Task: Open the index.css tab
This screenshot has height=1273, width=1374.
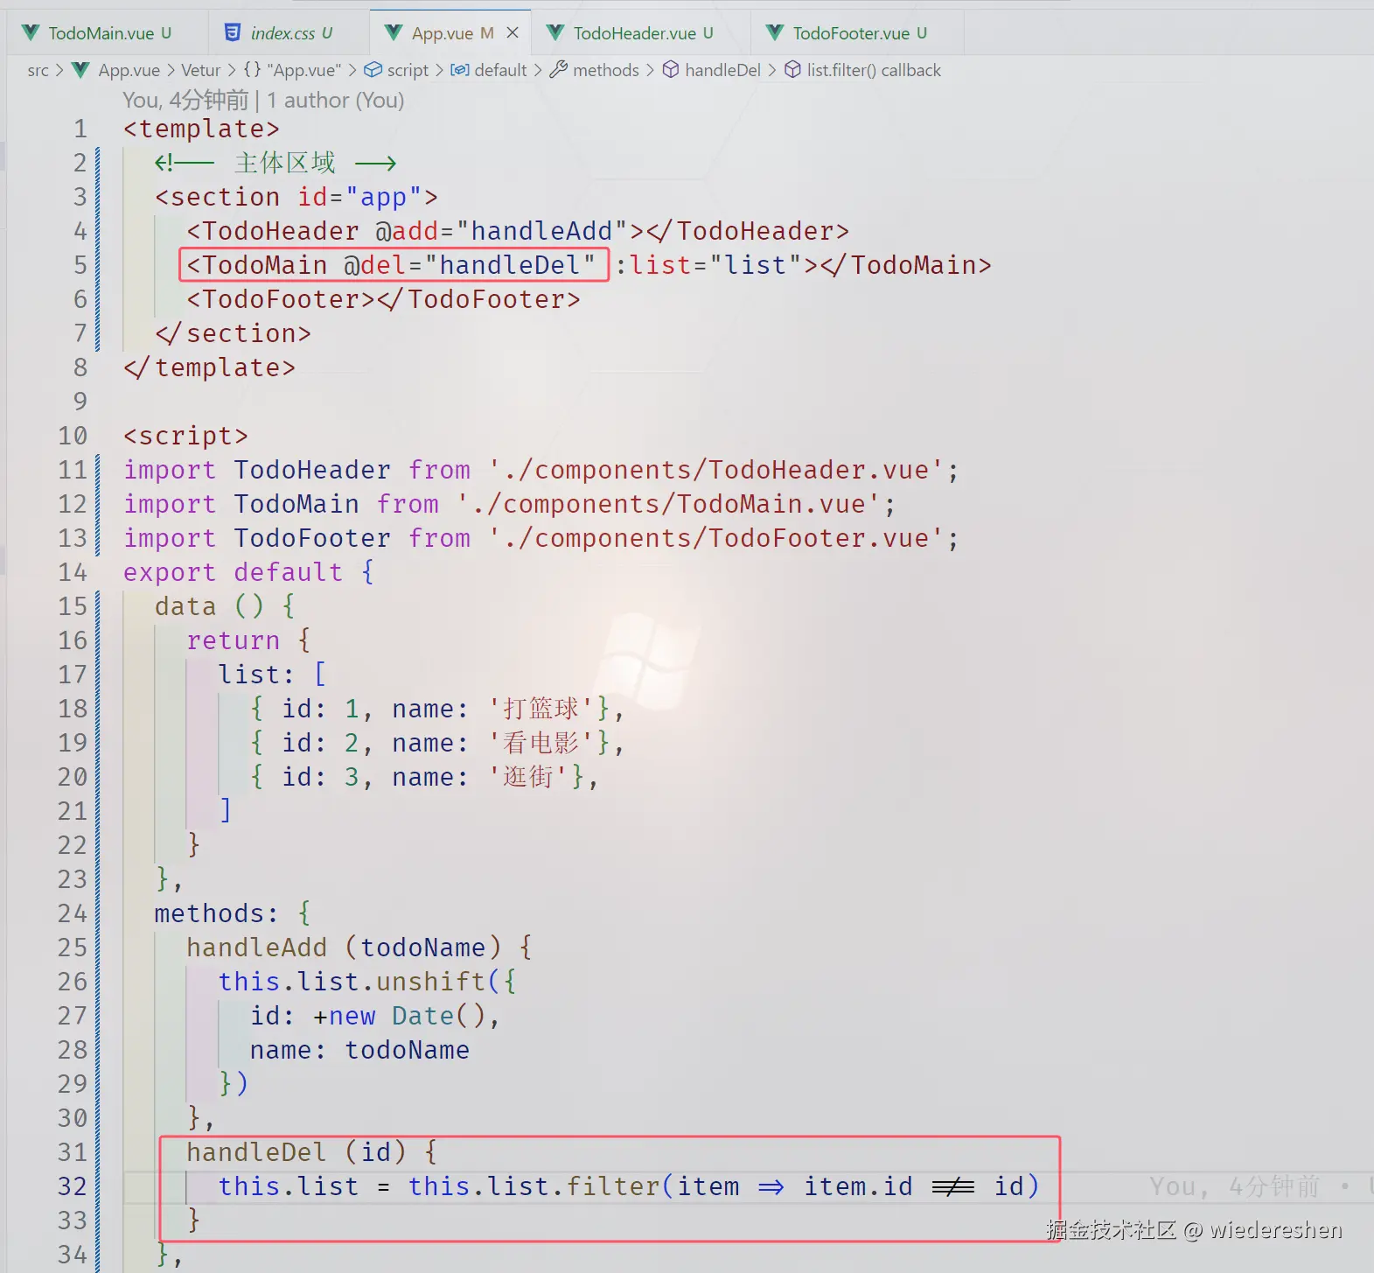Action: (289, 33)
